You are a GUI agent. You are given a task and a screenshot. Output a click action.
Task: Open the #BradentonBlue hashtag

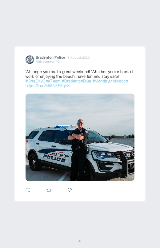point(76,81)
